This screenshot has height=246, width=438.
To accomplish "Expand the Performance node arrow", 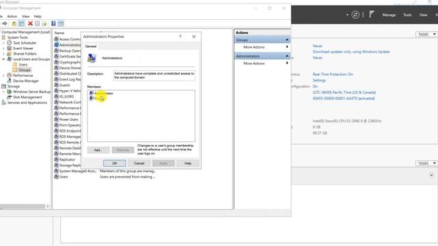I will click(x=3, y=75).
